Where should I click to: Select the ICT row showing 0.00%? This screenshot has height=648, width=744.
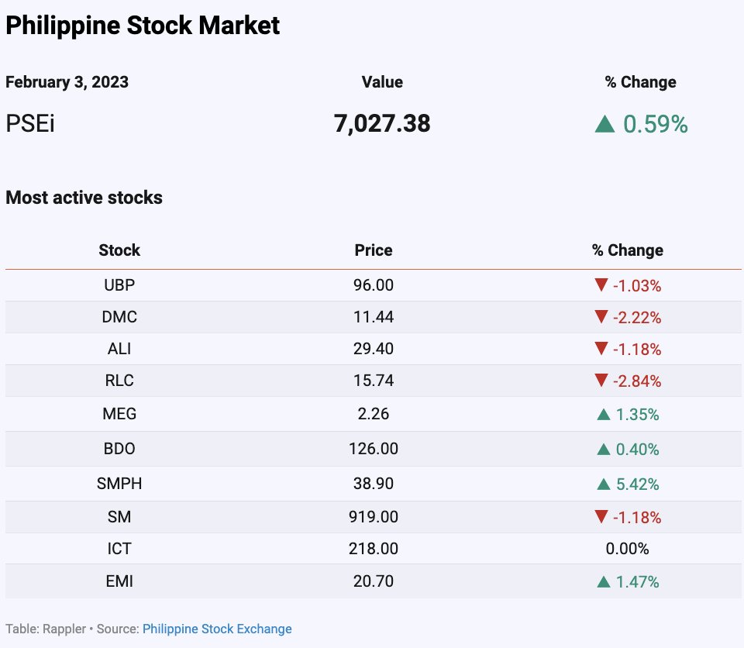click(x=372, y=548)
